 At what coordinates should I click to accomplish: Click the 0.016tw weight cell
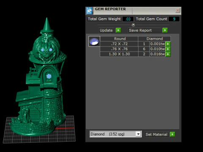coord(157,54)
